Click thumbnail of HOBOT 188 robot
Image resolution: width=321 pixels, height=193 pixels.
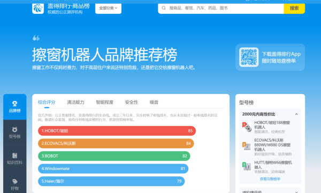click(247, 127)
